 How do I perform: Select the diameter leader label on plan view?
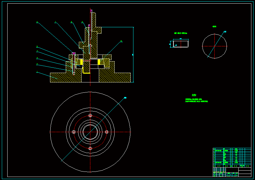(125, 98)
